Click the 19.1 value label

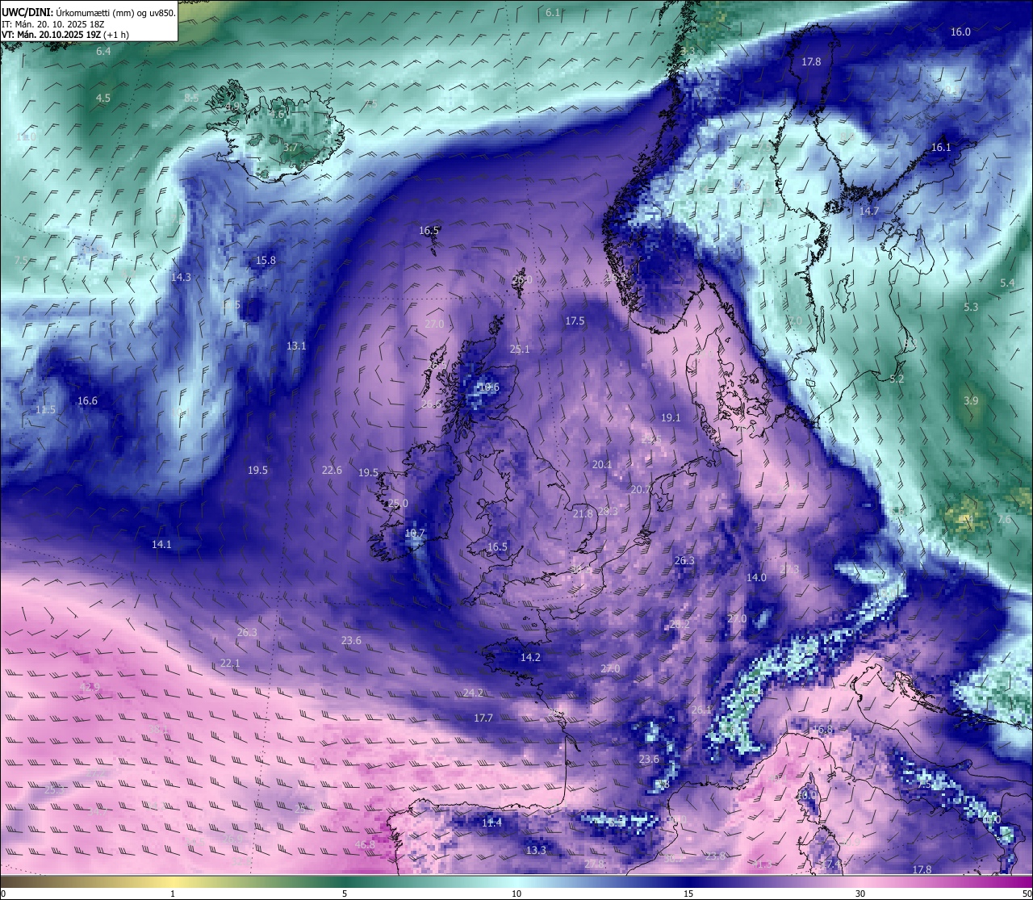point(671,418)
